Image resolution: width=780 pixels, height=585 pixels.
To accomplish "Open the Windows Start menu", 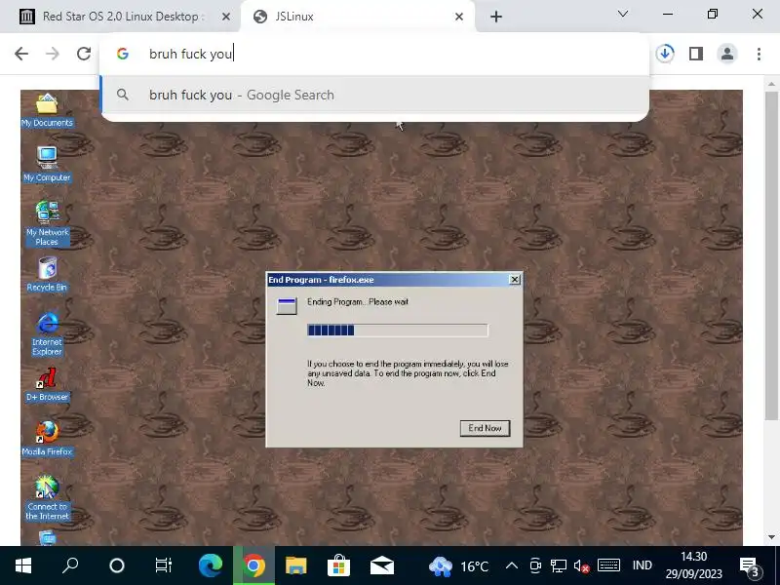I will click(x=22, y=565).
